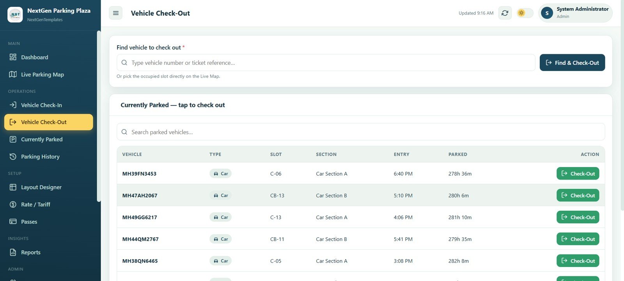Screen dimensions: 624x281
Task: Click the Reports document icon
Action: point(13,253)
